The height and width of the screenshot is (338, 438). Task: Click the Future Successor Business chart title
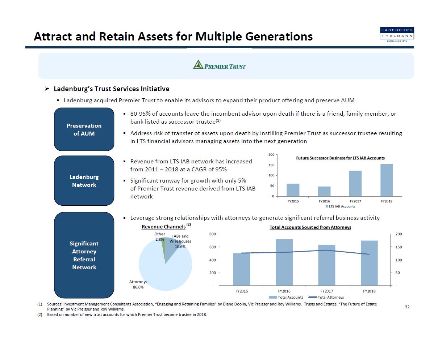coord(340,158)
